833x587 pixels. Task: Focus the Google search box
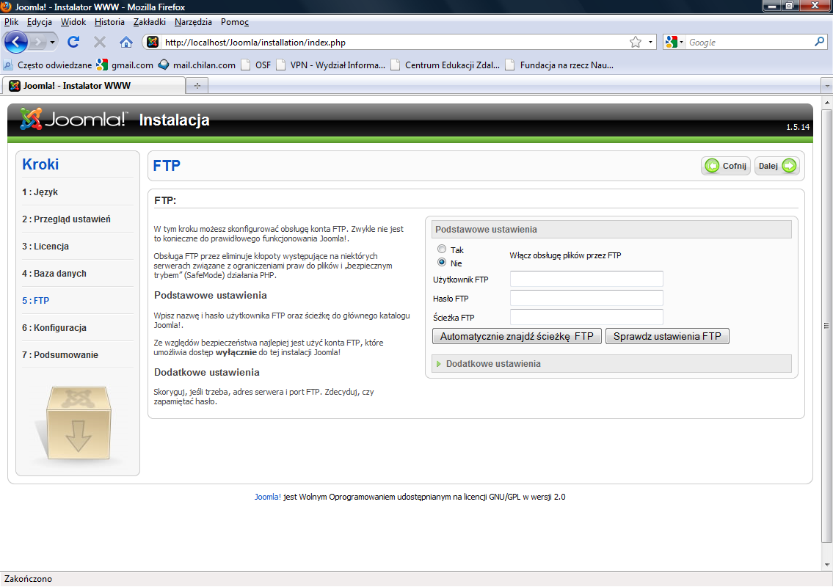coord(749,42)
